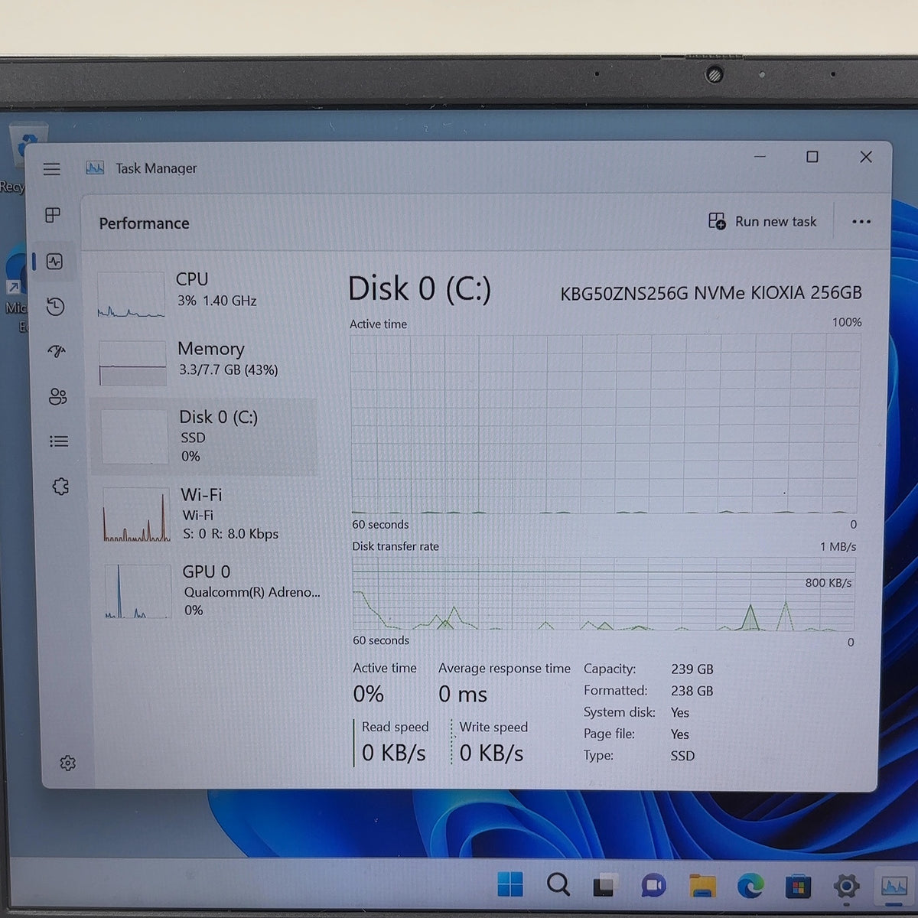
Task: Select the Memory performance item
Action: pyautogui.click(x=205, y=362)
